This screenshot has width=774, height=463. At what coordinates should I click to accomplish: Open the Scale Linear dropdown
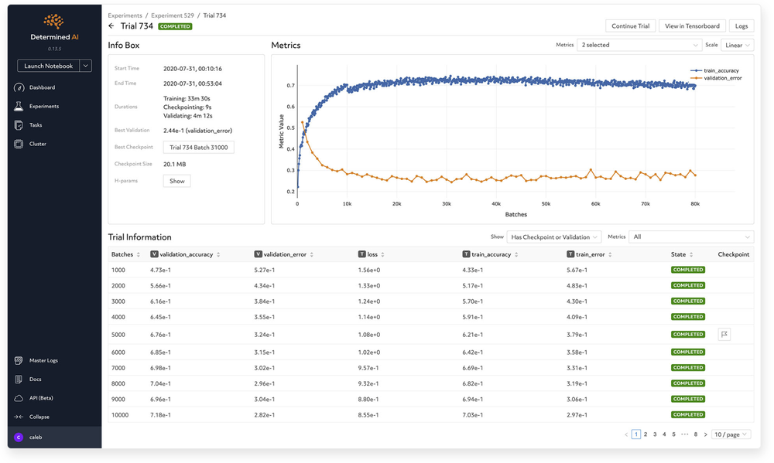[x=736, y=45]
